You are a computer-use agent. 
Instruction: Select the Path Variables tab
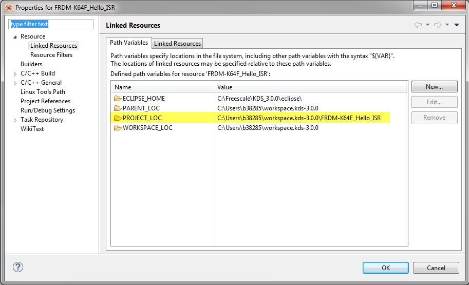(x=128, y=43)
